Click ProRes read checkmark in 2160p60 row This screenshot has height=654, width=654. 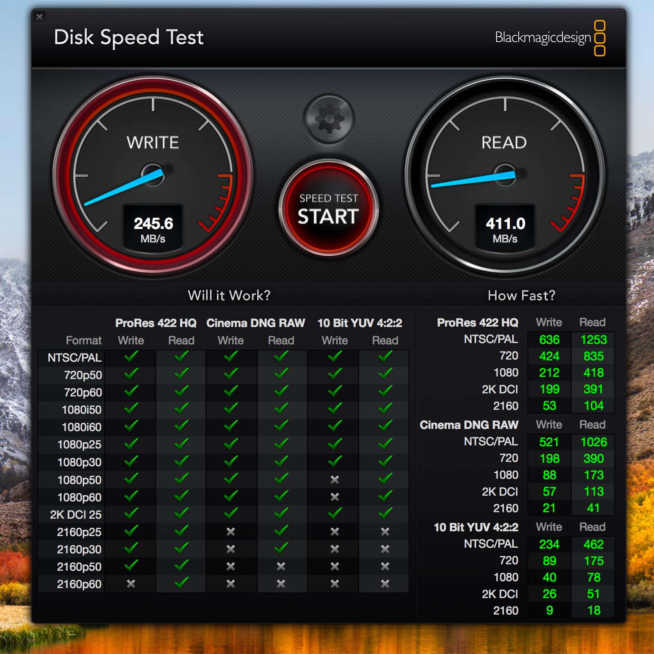pyautogui.click(x=181, y=583)
